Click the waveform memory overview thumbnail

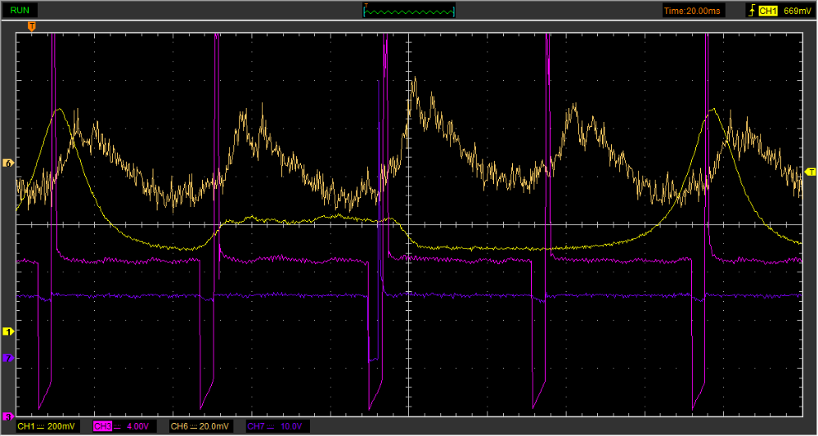409,11
